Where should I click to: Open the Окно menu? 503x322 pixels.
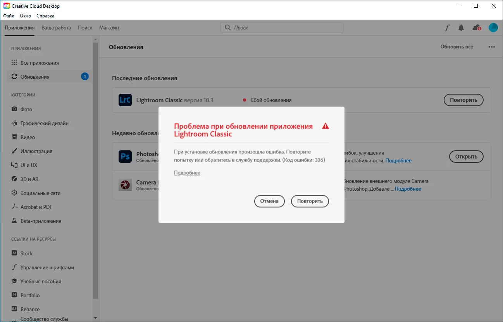pyautogui.click(x=26, y=16)
